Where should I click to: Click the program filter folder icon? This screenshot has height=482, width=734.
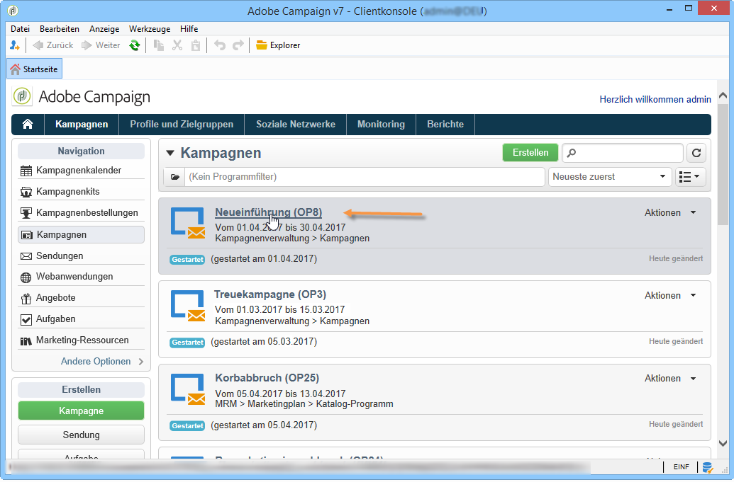175,177
